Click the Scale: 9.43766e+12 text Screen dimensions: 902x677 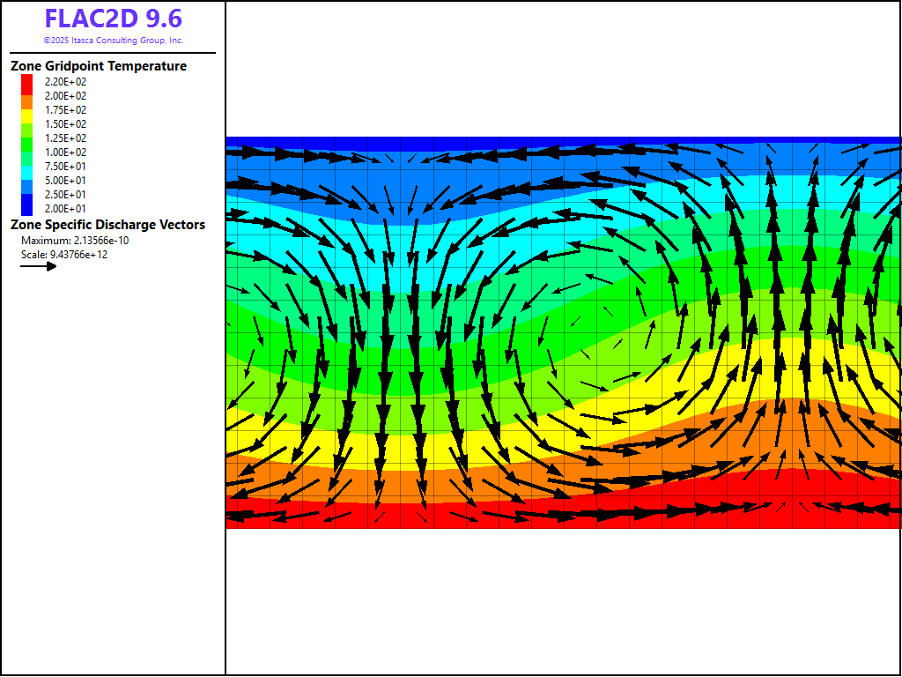64,255
